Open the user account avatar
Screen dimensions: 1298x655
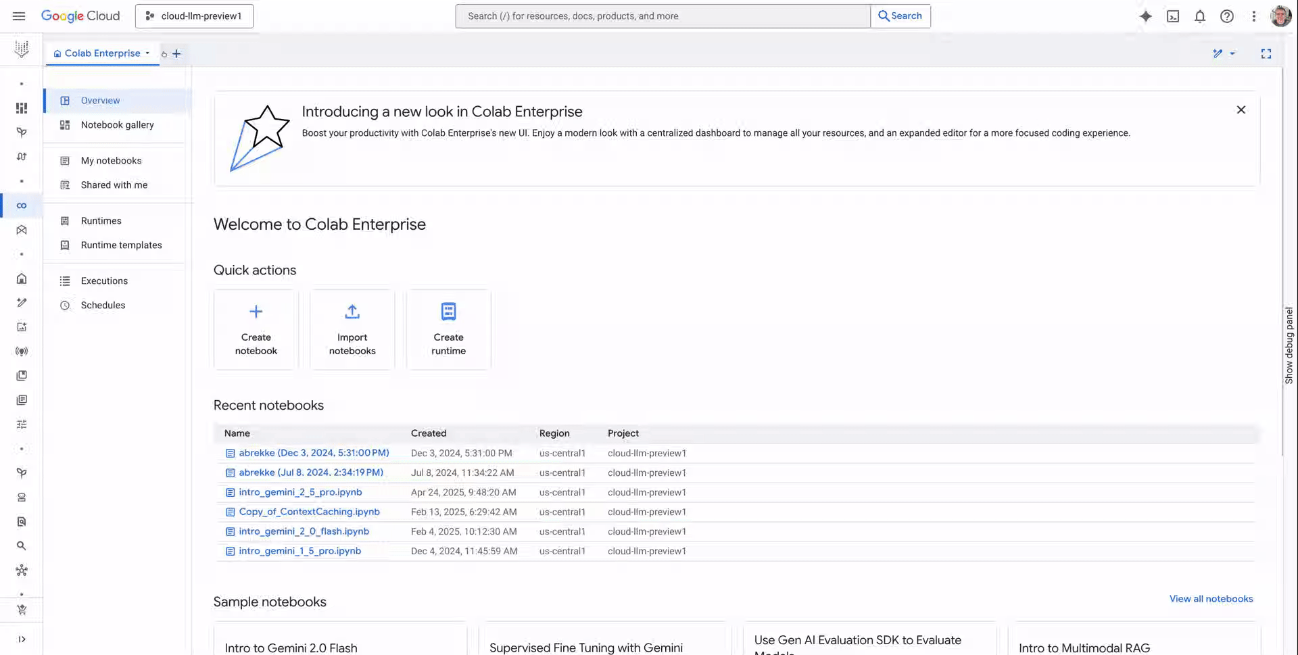[x=1281, y=16]
